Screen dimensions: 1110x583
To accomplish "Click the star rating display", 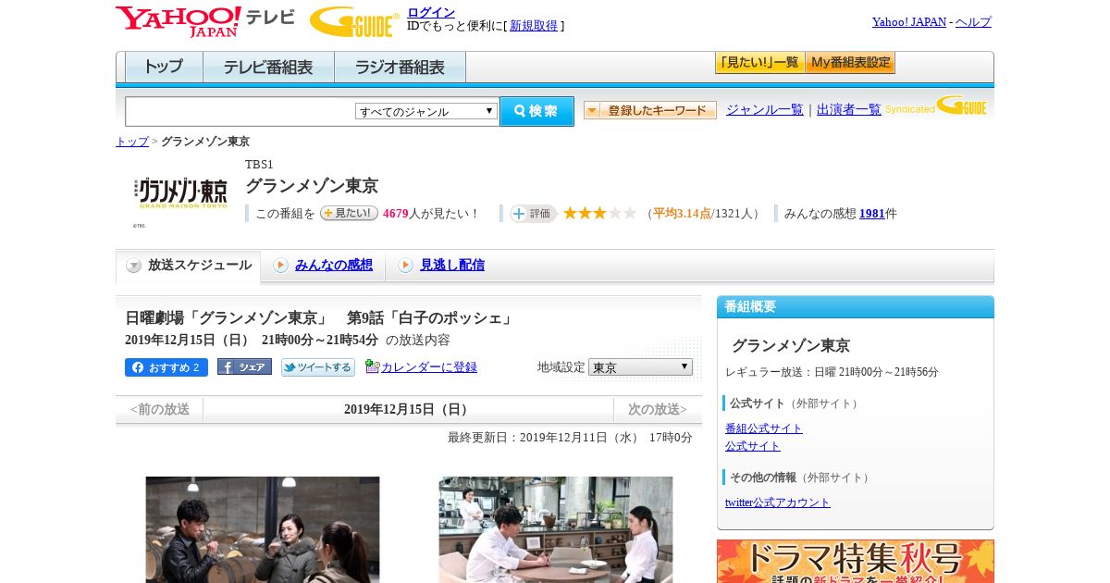I will click(599, 214).
